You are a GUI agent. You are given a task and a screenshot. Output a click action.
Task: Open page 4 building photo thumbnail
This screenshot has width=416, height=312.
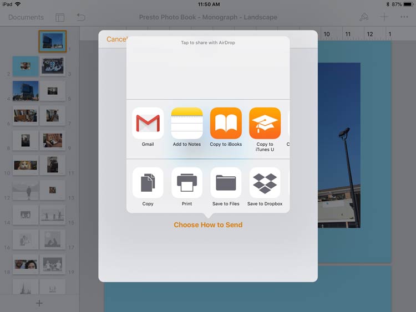tap(26, 91)
